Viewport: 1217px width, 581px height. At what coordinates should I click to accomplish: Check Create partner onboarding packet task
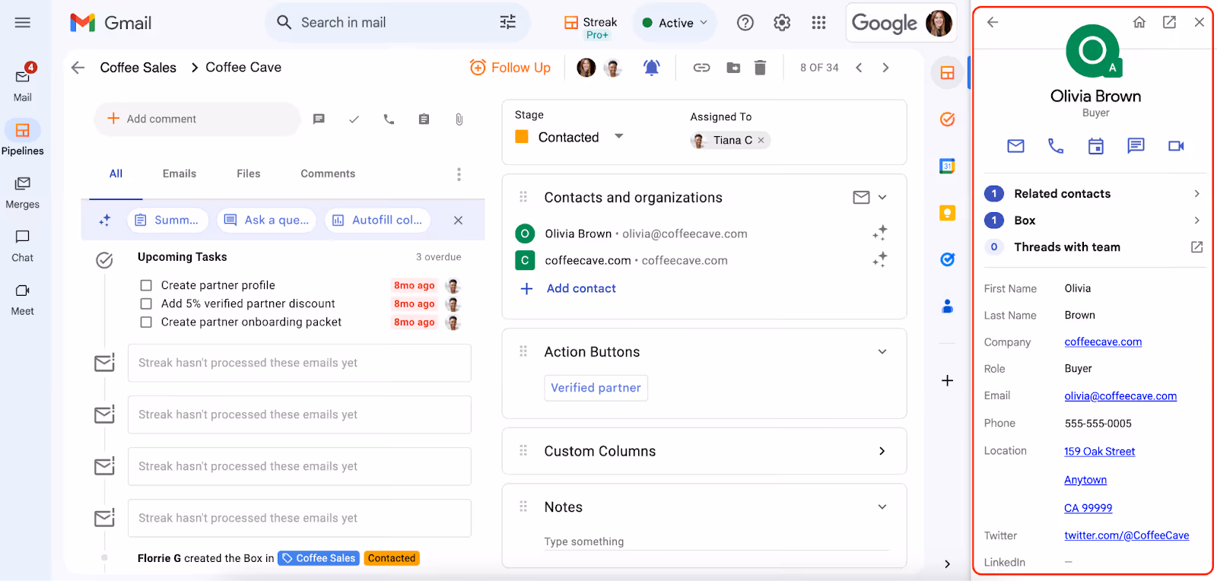[x=146, y=322]
